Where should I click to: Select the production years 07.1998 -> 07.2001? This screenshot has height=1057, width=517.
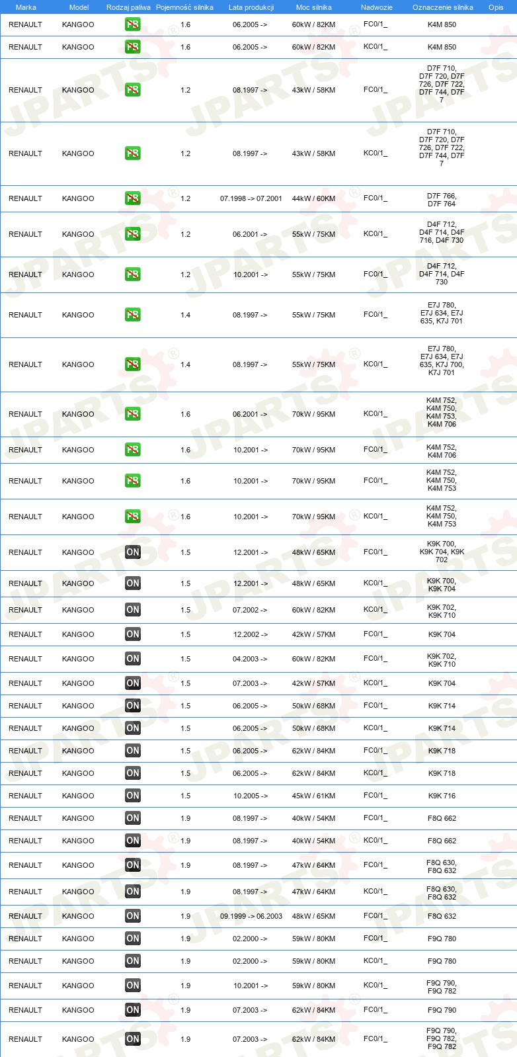(251, 198)
